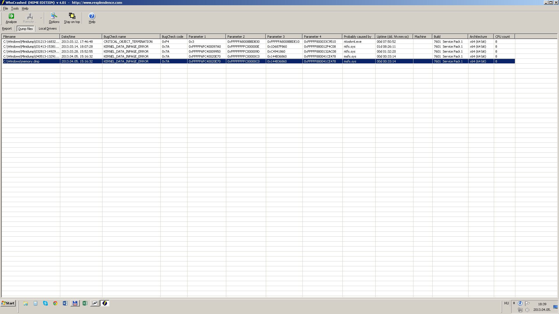Open Skype from the taskbar
Image resolution: width=559 pixels, height=314 pixels.
(x=45, y=303)
